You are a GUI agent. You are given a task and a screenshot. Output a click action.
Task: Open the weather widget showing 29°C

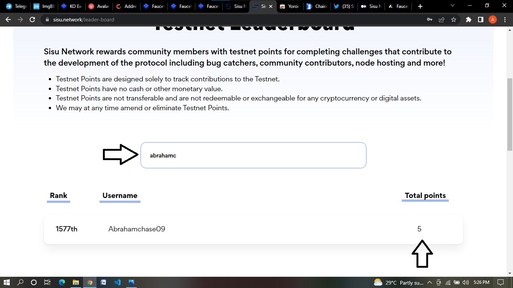(398, 282)
